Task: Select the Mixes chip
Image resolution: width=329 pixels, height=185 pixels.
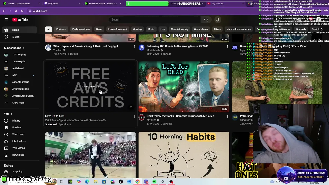Action: (x=217, y=29)
